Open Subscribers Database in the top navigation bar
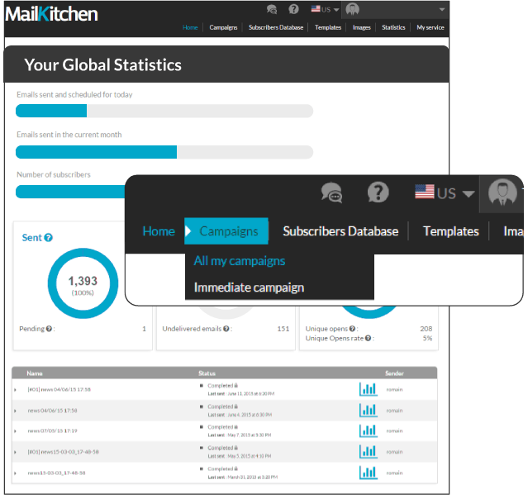Viewport: 528px width, 499px height. point(276,27)
